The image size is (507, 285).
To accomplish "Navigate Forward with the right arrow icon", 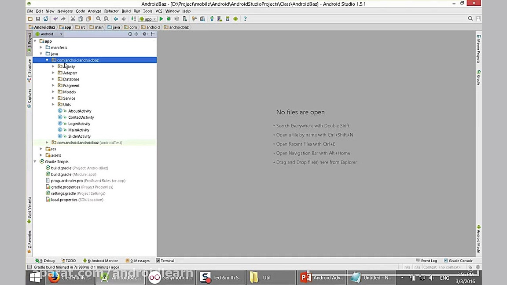I will (124, 19).
